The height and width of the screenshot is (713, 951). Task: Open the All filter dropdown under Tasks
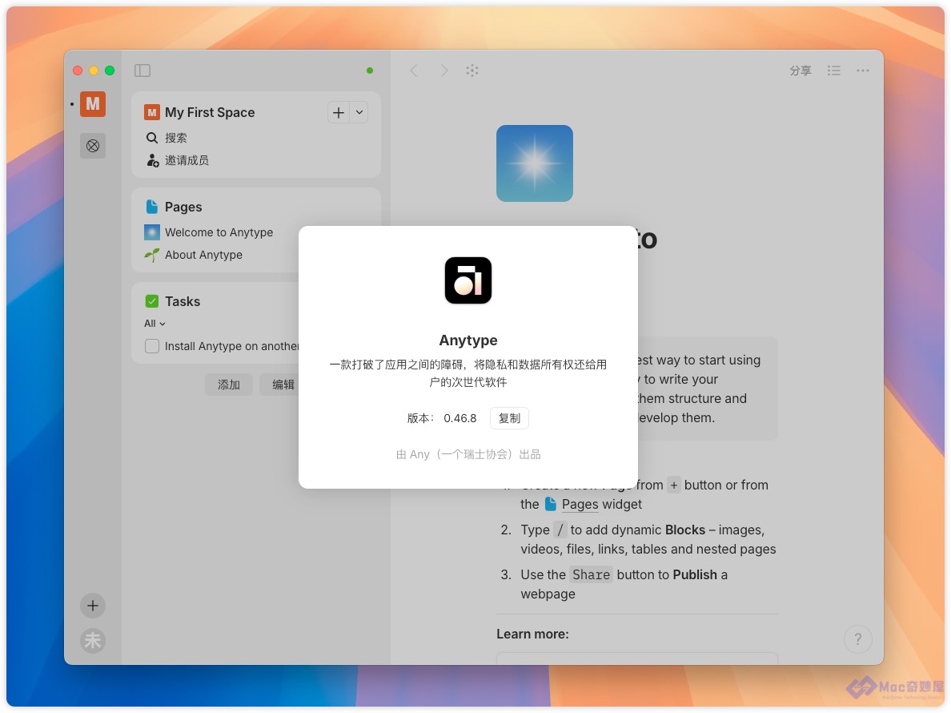154,324
